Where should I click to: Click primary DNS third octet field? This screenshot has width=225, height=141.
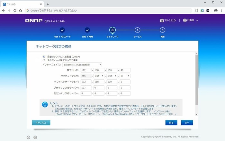pyautogui.click(x=112, y=88)
